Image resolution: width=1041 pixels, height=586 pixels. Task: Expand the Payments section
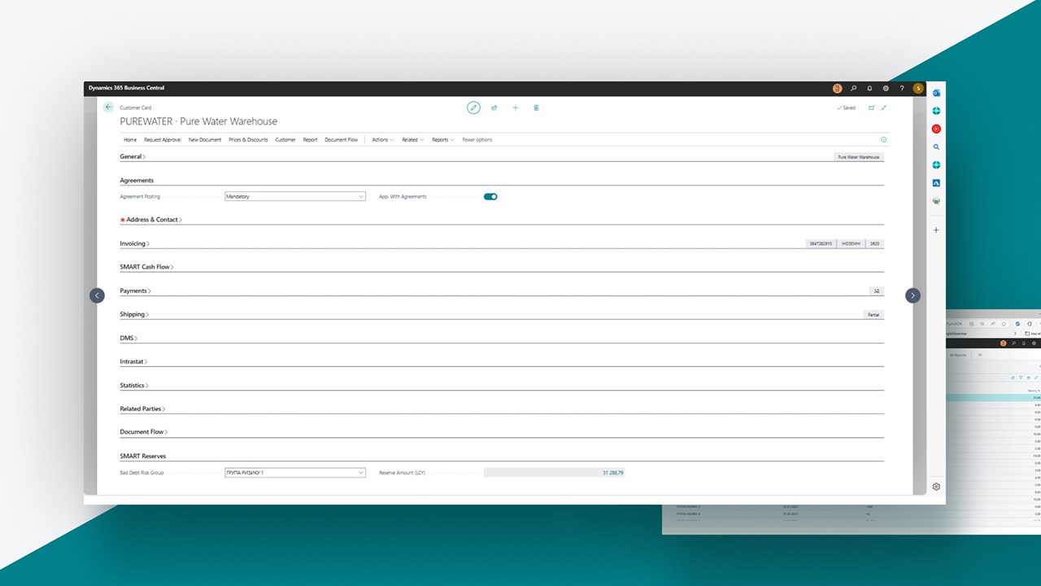tap(136, 291)
